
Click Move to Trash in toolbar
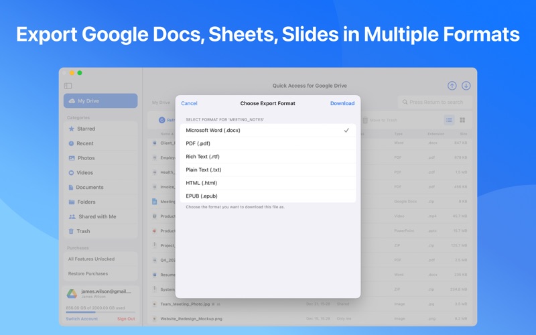[380, 121]
